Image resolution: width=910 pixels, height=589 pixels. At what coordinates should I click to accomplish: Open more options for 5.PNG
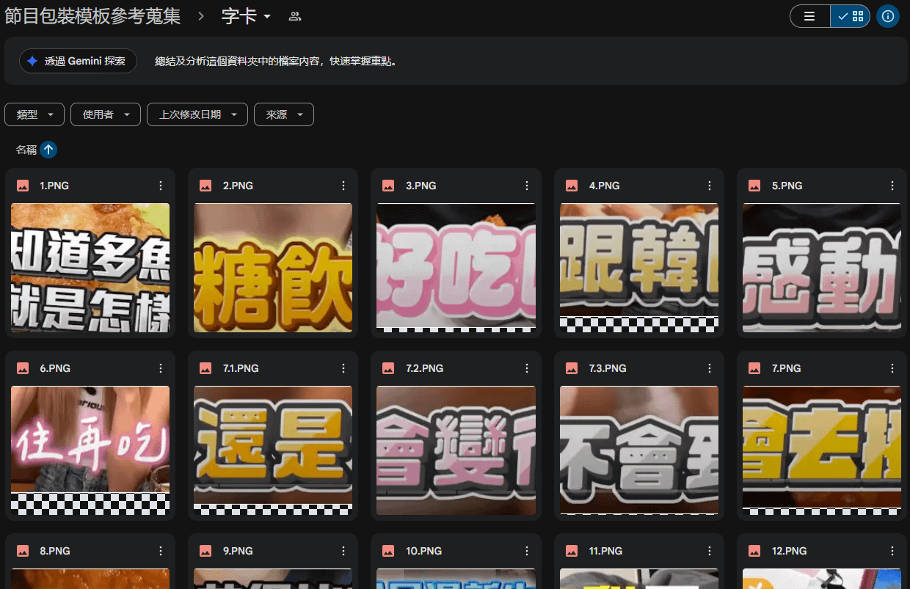tap(892, 186)
